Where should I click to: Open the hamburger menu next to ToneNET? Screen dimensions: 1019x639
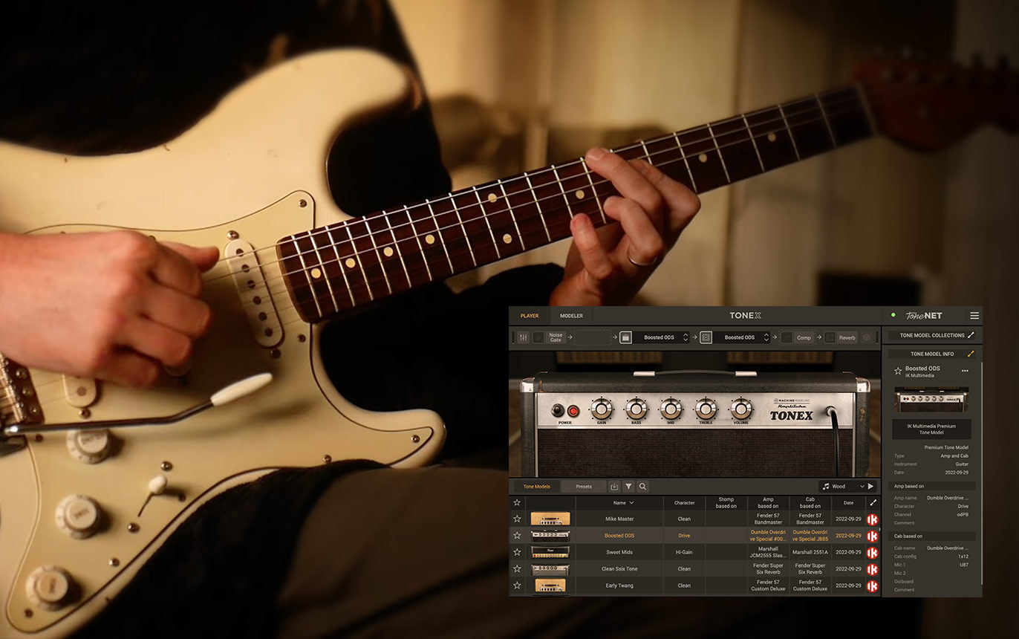[974, 316]
